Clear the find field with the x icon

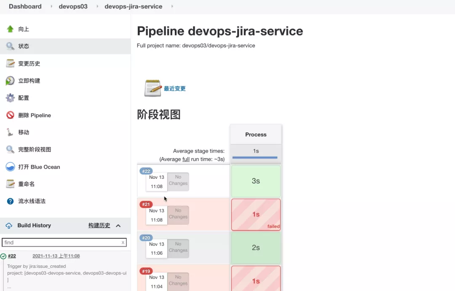tap(123, 242)
